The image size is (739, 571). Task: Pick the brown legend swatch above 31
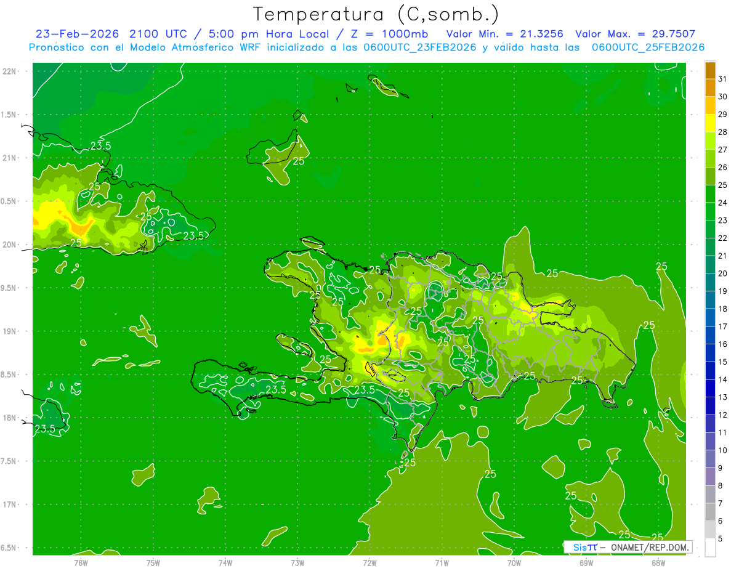pos(710,70)
